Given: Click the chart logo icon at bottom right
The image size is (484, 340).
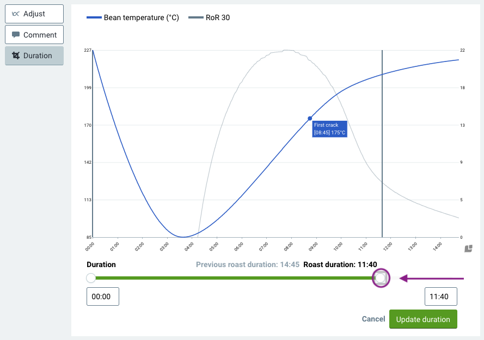Looking at the screenshot, I should point(468,249).
